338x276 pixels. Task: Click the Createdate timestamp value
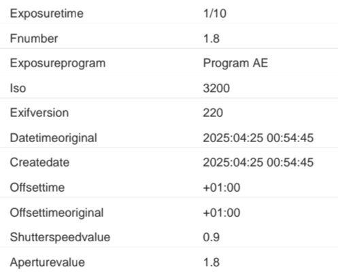point(258,162)
